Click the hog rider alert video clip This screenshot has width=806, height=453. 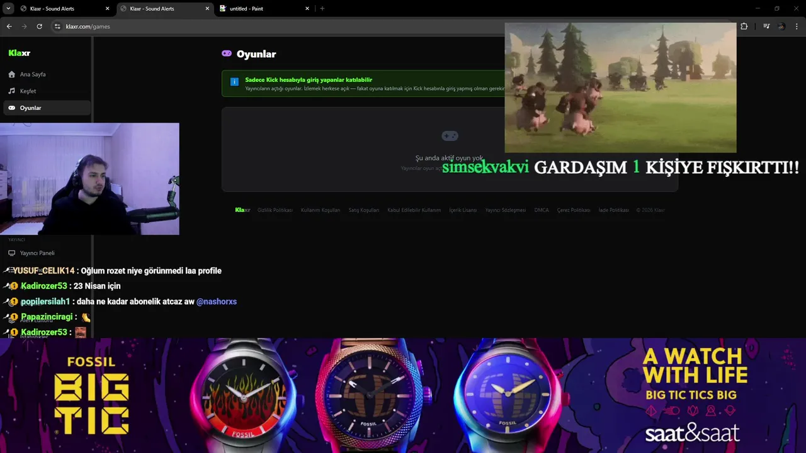click(x=620, y=87)
